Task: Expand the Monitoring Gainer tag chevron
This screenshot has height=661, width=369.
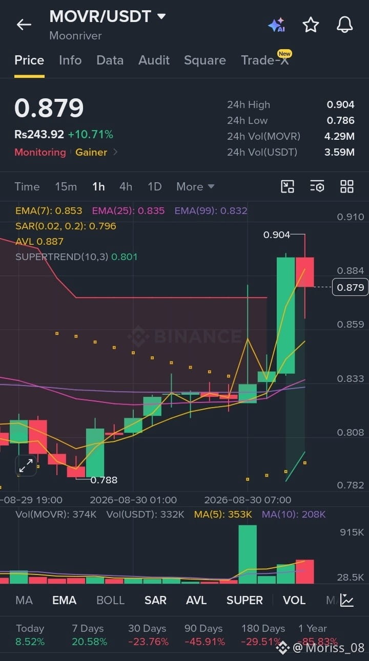Action: coord(115,152)
